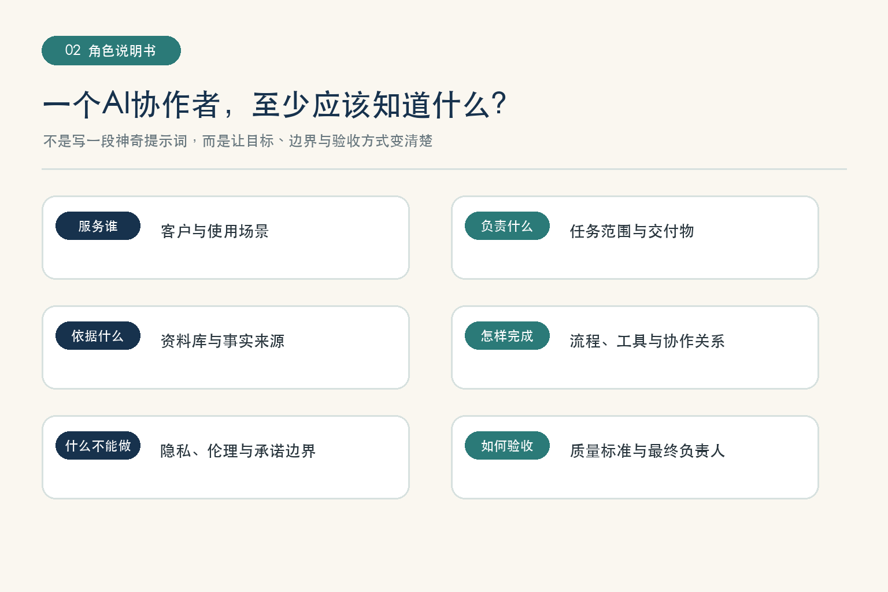This screenshot has height=592, width=888.
Task: Click the horizontal divider under the subtitle
Action: [x=444, y=169]
